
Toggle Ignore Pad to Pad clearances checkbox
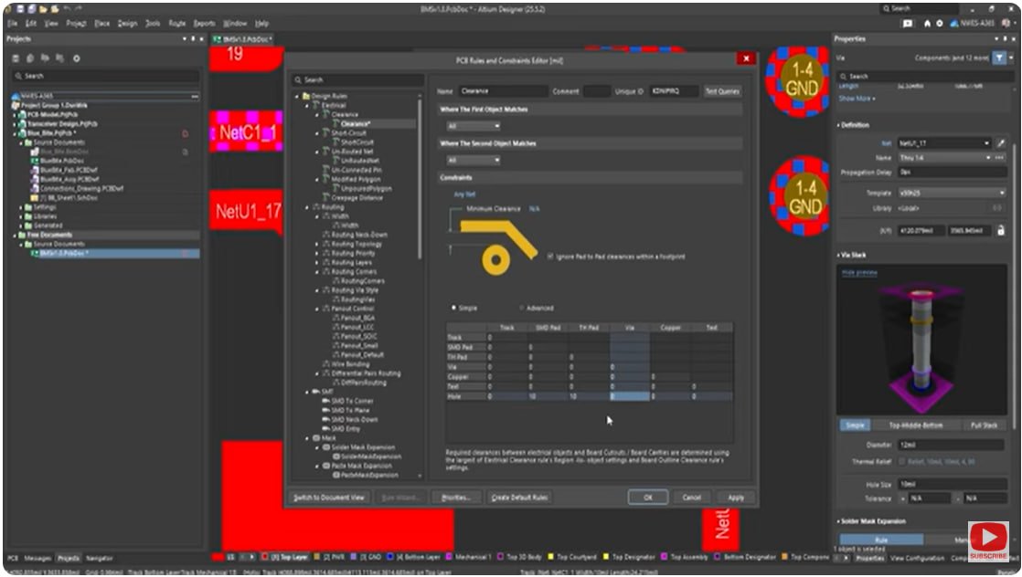coord(550,257)
